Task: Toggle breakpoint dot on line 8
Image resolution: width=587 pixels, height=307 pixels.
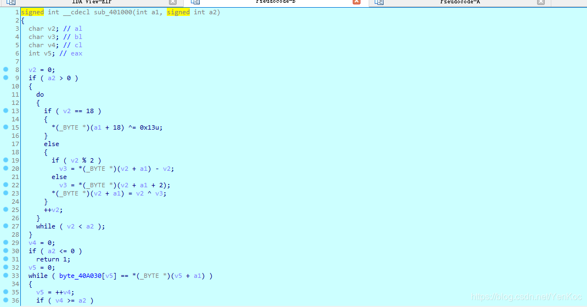Action: point(5,69)
